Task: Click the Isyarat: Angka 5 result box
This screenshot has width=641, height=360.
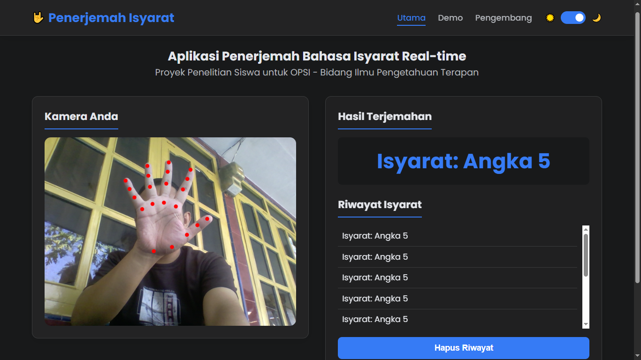Action: [x=463, y=161]
